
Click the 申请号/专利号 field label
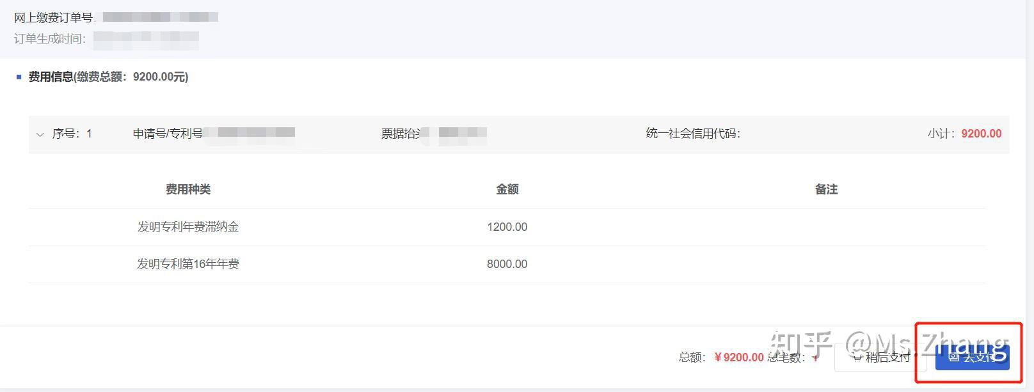click(168, 134)
